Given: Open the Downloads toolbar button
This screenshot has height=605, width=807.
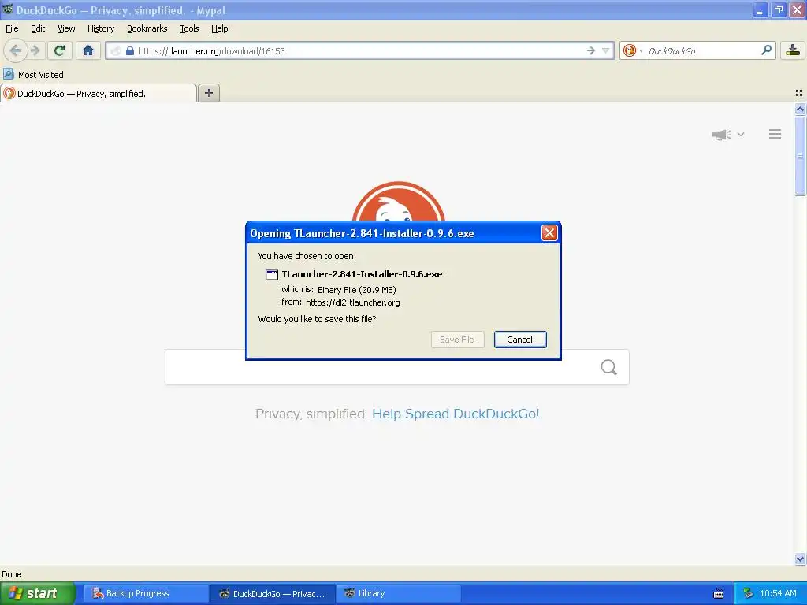Looking at the screenshot, I should pyautogui.click(x=793, y=50).
